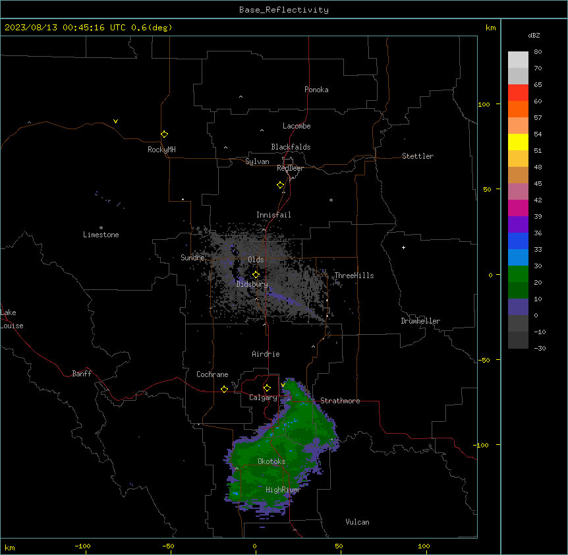The width and height of the screenshot is (568, 555).
Task: Click the Lacombe city label
Action: point(297,126)
